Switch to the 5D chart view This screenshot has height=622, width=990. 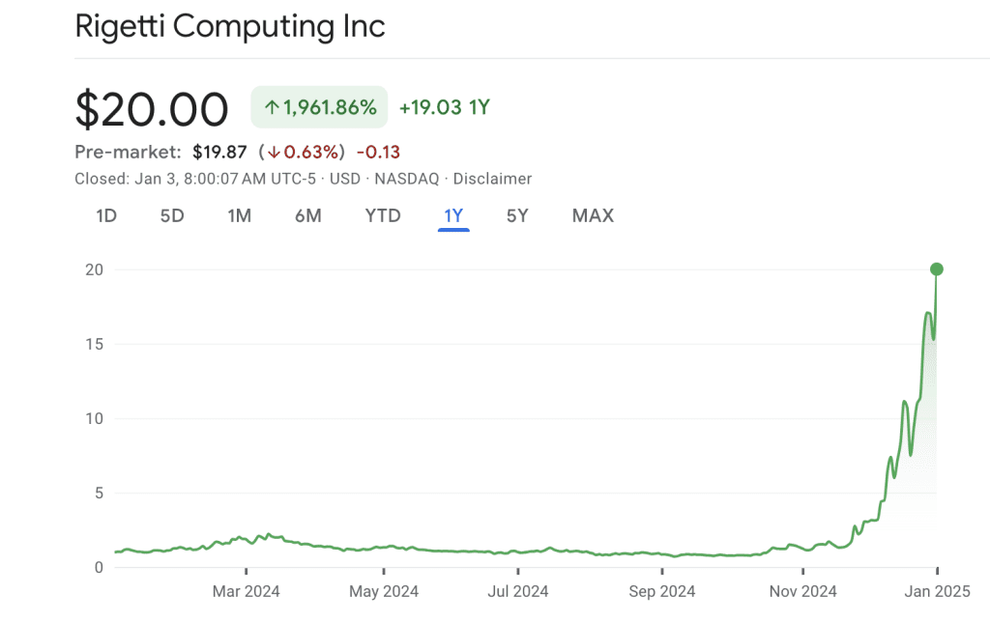171,215
